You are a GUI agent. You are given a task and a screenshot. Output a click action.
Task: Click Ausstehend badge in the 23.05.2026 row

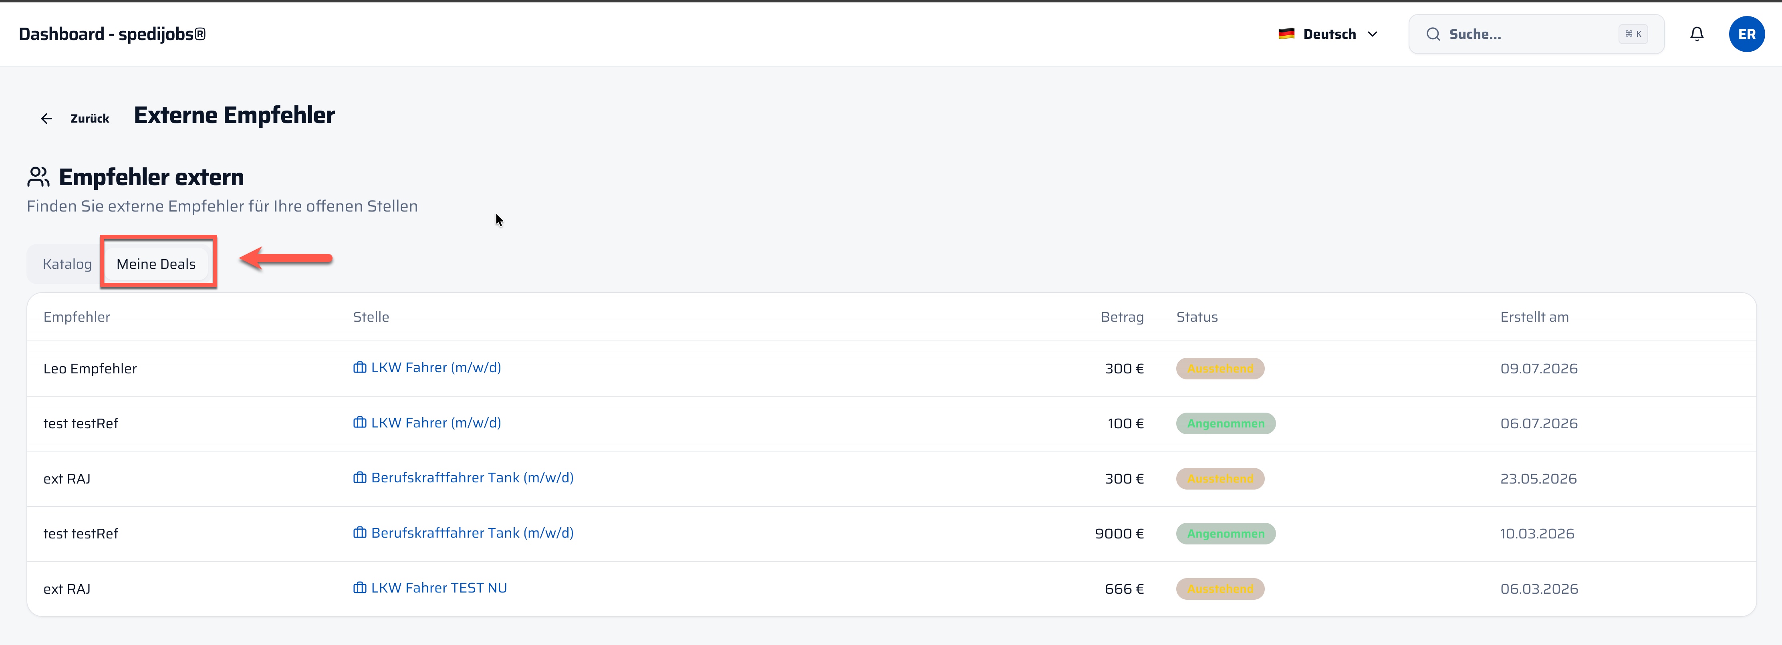click(x=1220, y=478)
